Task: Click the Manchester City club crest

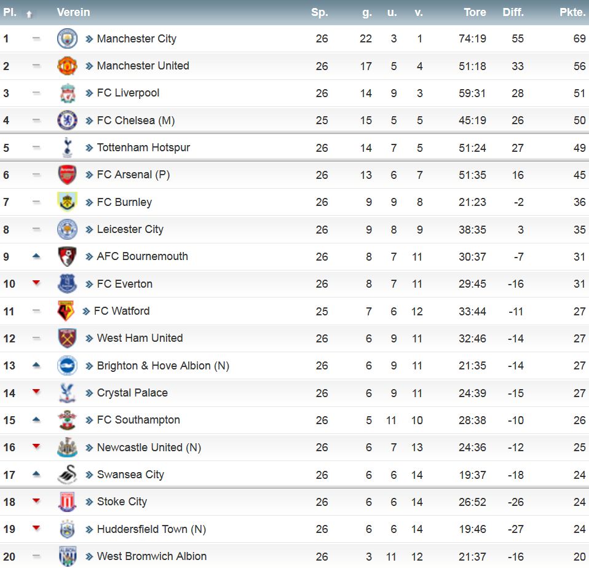Action: [67, 38]
